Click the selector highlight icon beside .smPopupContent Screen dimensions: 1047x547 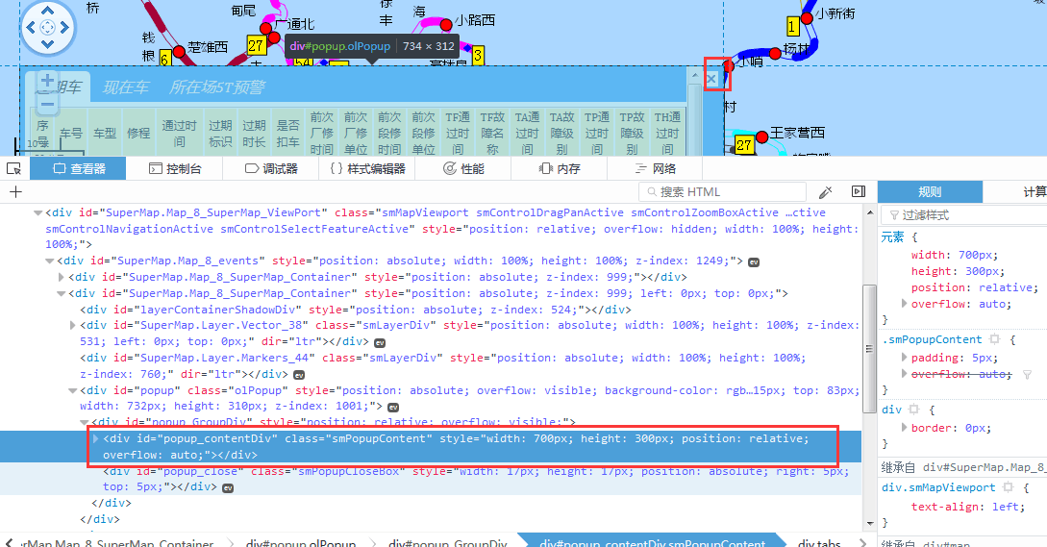pyautogui.click(x=995, y=339)
